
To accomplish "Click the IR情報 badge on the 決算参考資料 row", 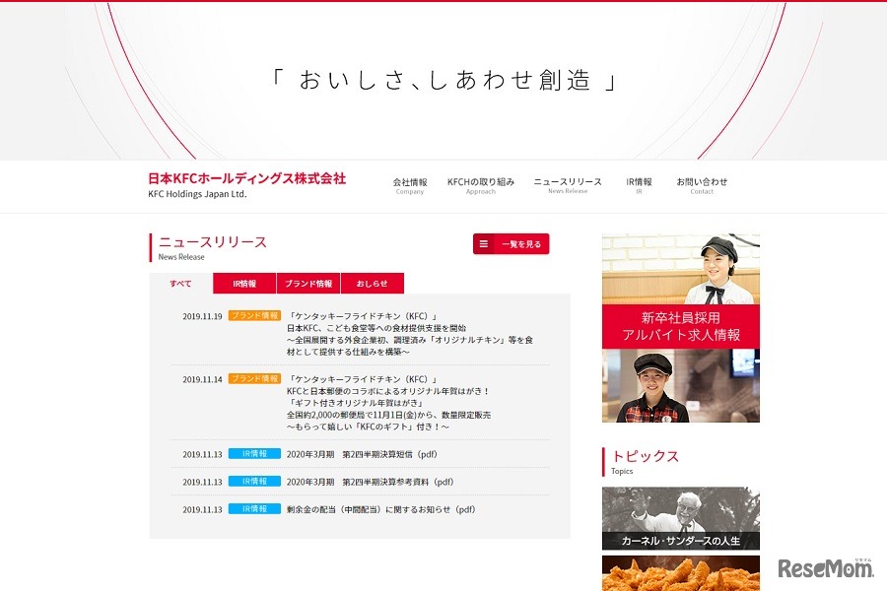I will coord(251,483).
